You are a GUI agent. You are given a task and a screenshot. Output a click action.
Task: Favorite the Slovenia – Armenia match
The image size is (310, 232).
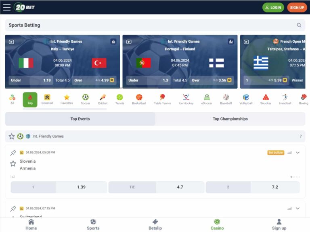[x=13, y=164]
